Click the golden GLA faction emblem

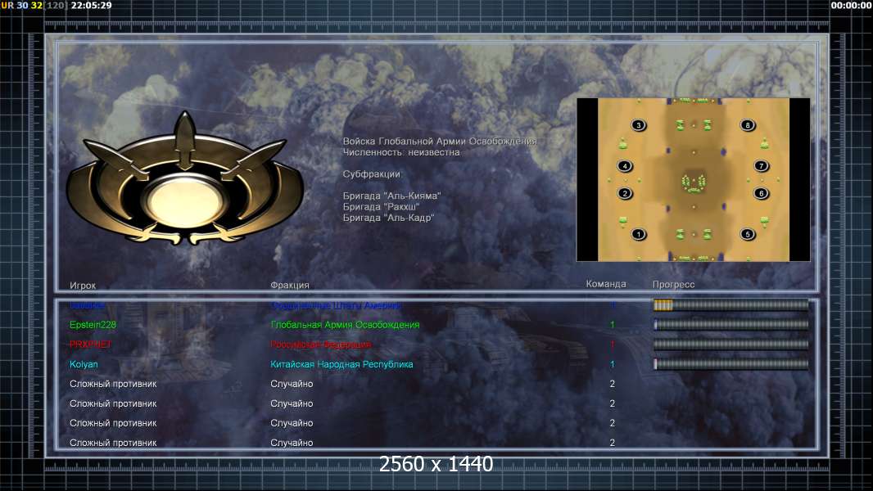[x=185, y=179]
